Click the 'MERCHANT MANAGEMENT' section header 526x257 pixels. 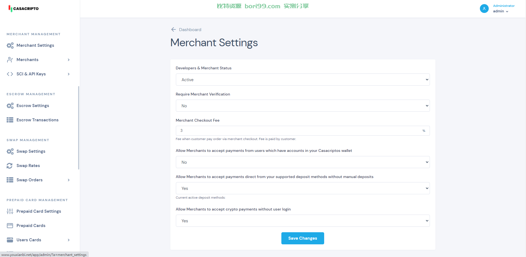coord(33,34)
